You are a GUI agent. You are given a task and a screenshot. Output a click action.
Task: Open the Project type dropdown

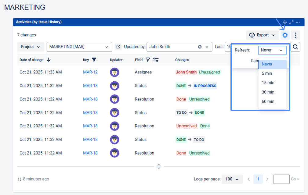click(31, 47)
